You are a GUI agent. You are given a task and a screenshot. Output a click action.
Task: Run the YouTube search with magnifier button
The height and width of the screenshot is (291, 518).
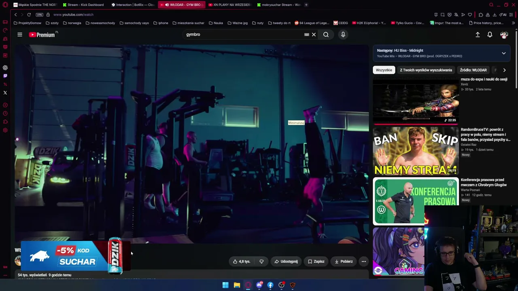(326, 35)
